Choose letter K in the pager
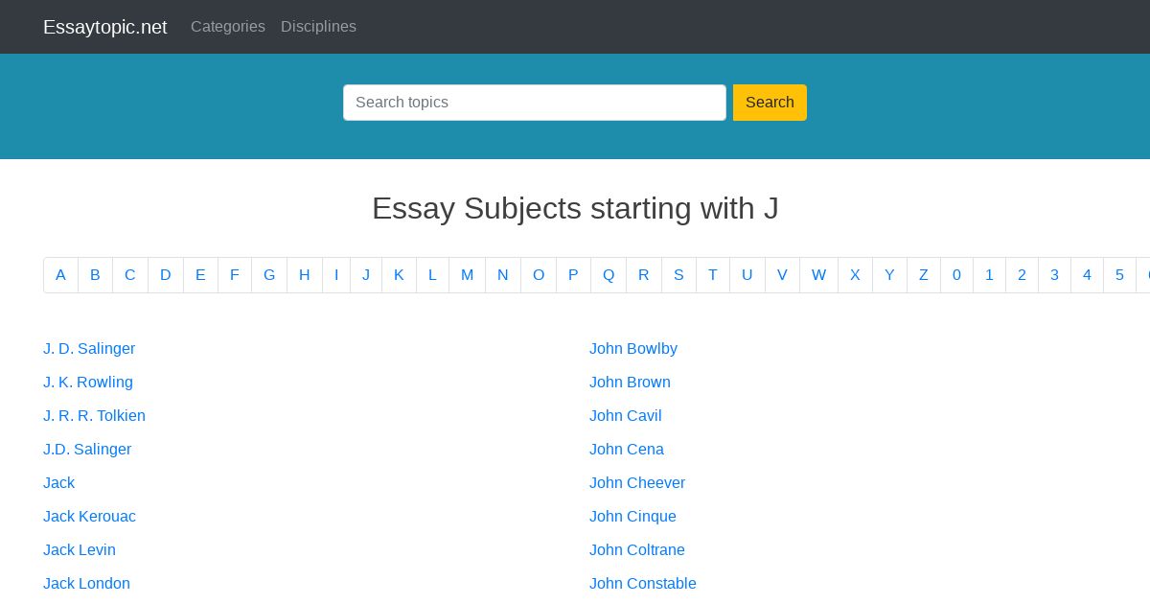This screenshot has height=604, width=1150. (399, 275)
